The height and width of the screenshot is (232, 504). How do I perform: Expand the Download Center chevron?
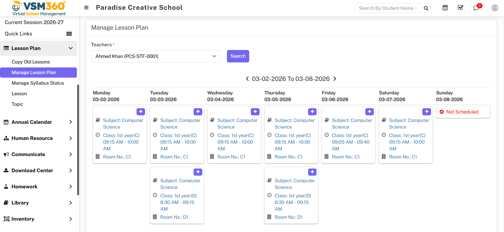71,171
